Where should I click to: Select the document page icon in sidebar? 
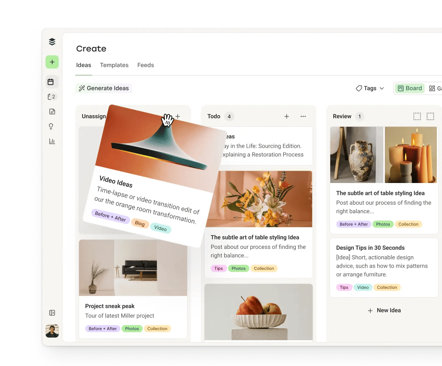click(52, 111)
